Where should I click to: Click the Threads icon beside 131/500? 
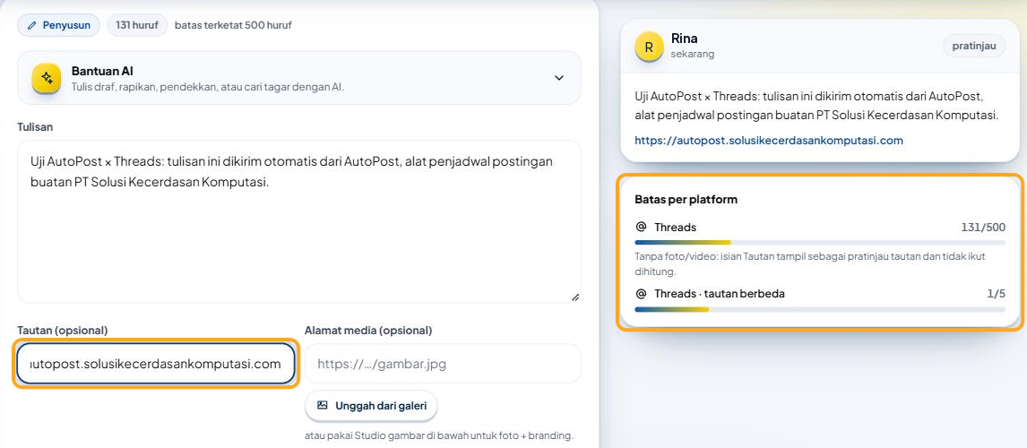click(x=641, y=228)
